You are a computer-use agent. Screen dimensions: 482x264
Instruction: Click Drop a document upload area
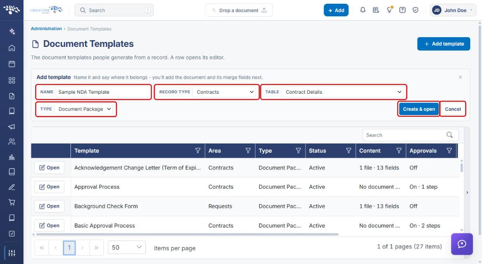point(239,10)
